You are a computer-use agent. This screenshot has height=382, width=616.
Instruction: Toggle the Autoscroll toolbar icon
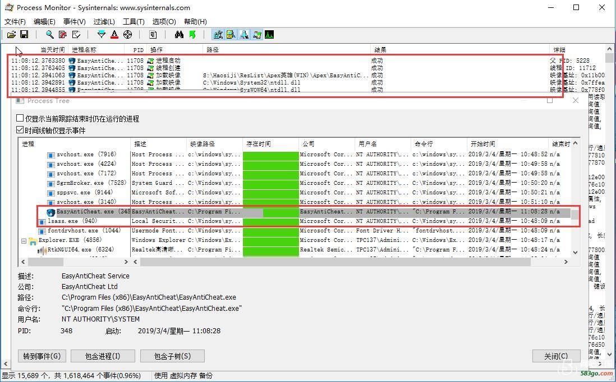pos(63,35)
